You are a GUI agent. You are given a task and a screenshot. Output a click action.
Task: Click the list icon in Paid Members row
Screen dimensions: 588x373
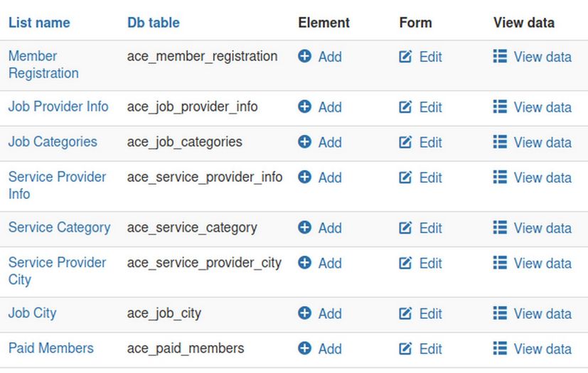click(x=500, y=348)
